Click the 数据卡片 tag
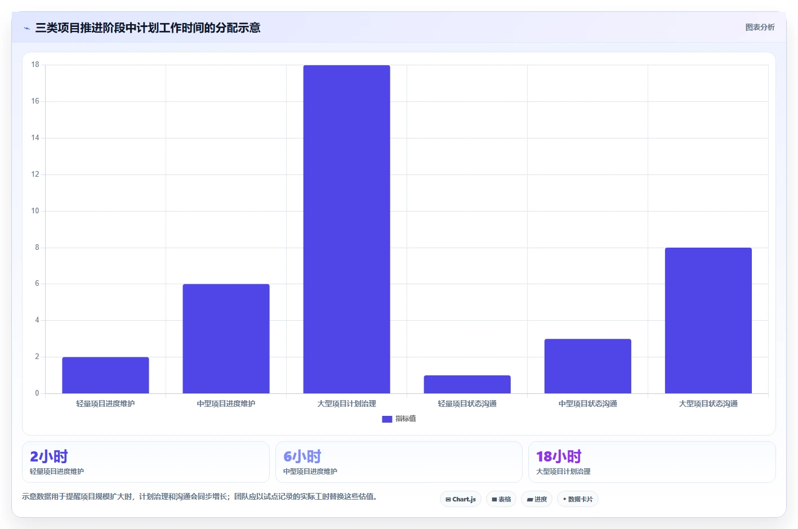 tap(578, 499)
